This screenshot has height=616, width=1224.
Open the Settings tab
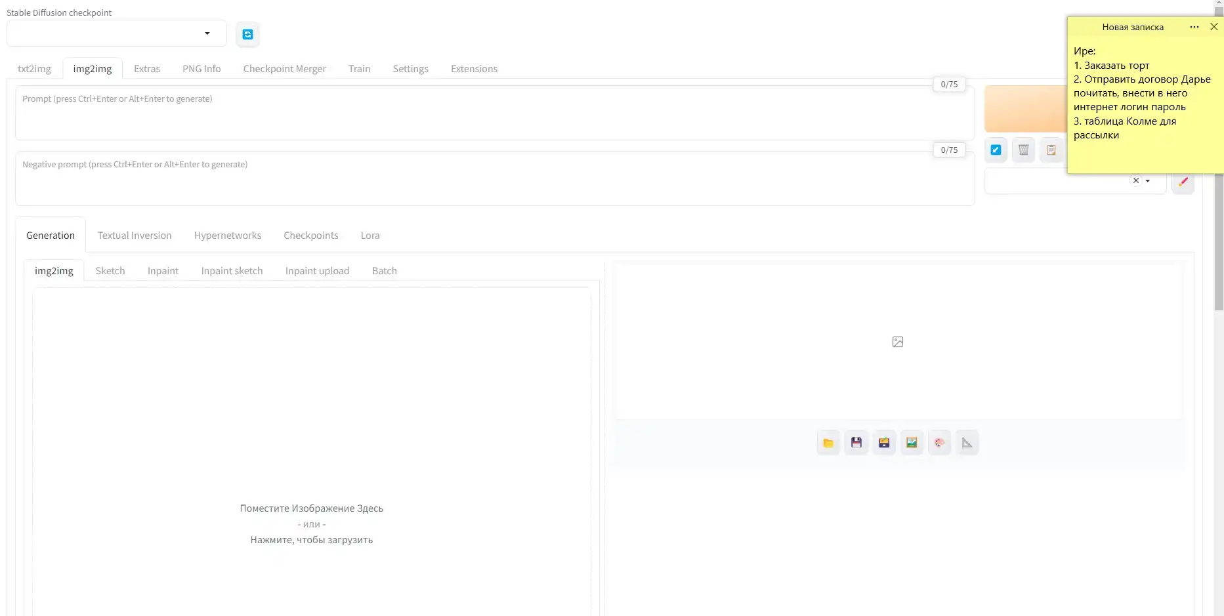(x=410, y=69)
